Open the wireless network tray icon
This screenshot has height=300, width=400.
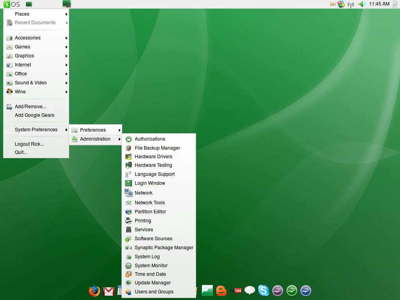[x=351, y=4]
